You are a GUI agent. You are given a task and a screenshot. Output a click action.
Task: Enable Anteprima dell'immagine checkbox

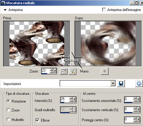click(x=104, y=10)
